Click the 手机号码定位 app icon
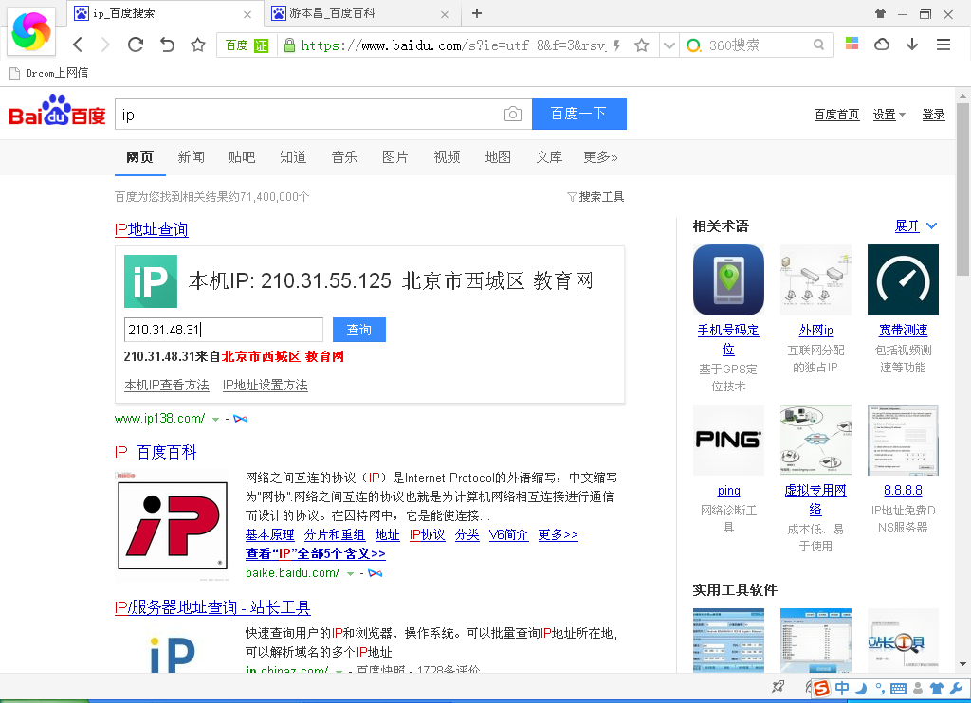The width and height of the screenshot is (971, 703). pos(728,279)
